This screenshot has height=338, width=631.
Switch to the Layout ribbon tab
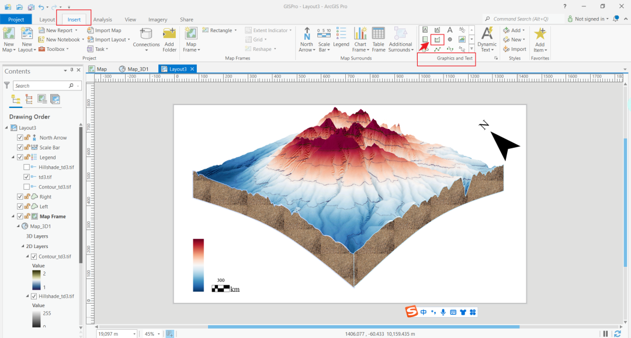[x=47, y=19]
